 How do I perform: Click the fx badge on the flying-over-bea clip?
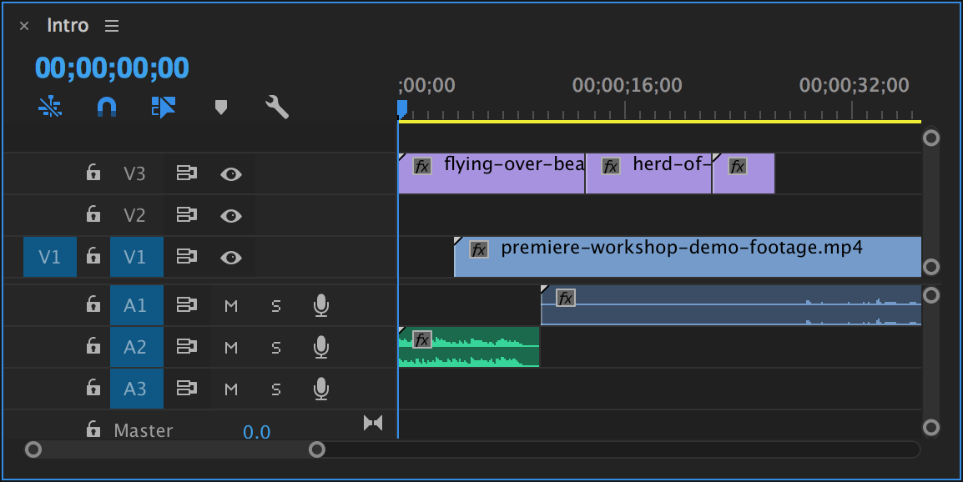421,166
